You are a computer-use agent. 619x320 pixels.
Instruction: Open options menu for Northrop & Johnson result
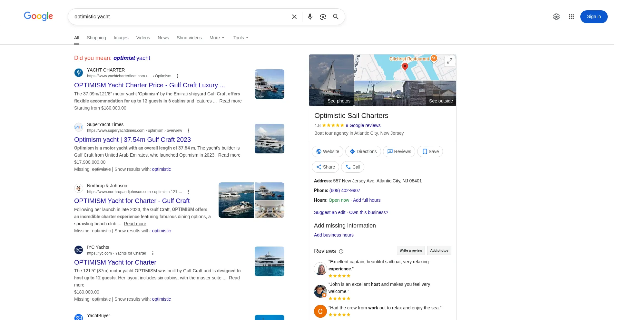[x=188, y=192]
